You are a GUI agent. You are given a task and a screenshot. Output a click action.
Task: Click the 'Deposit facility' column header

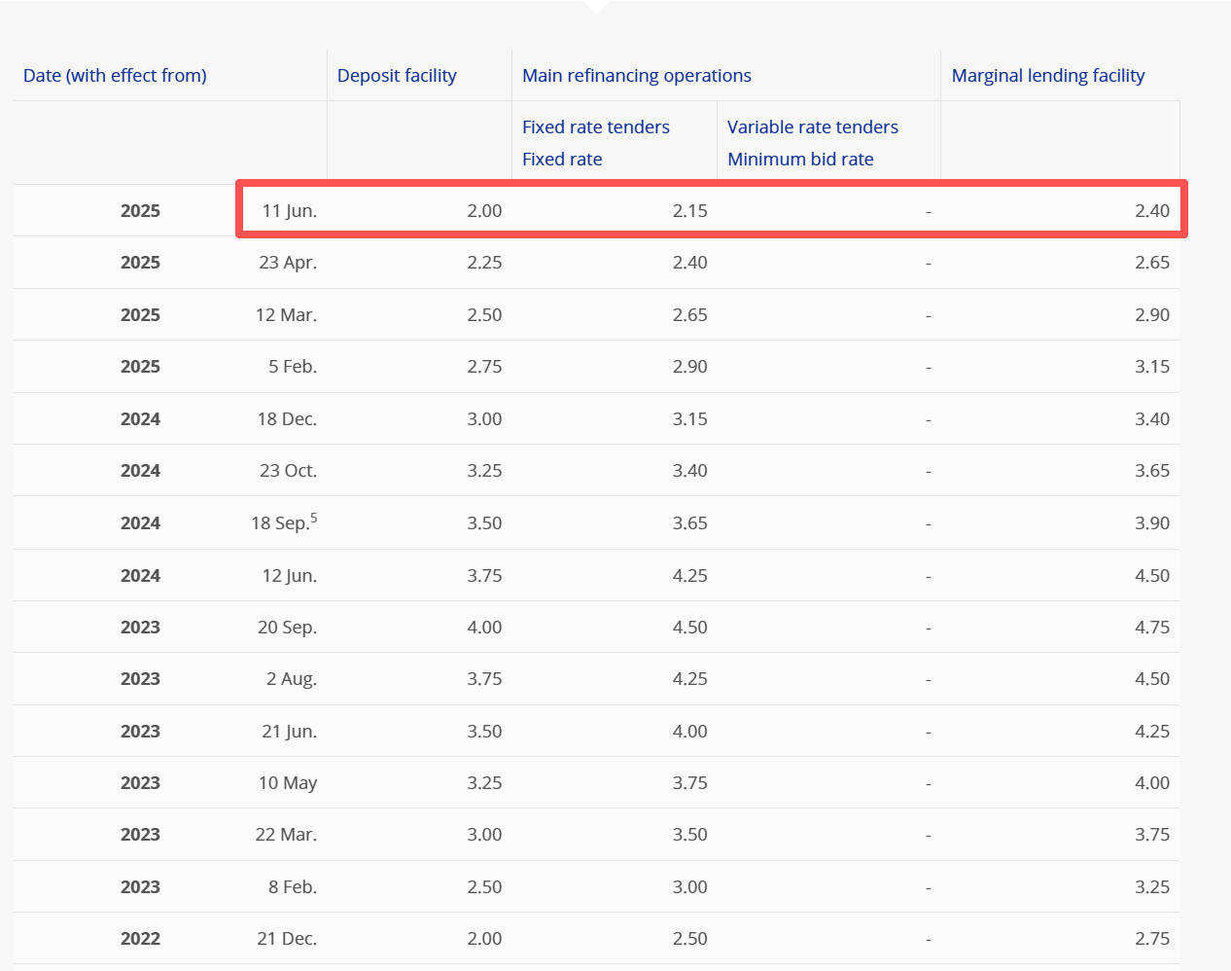pos(397,76)
